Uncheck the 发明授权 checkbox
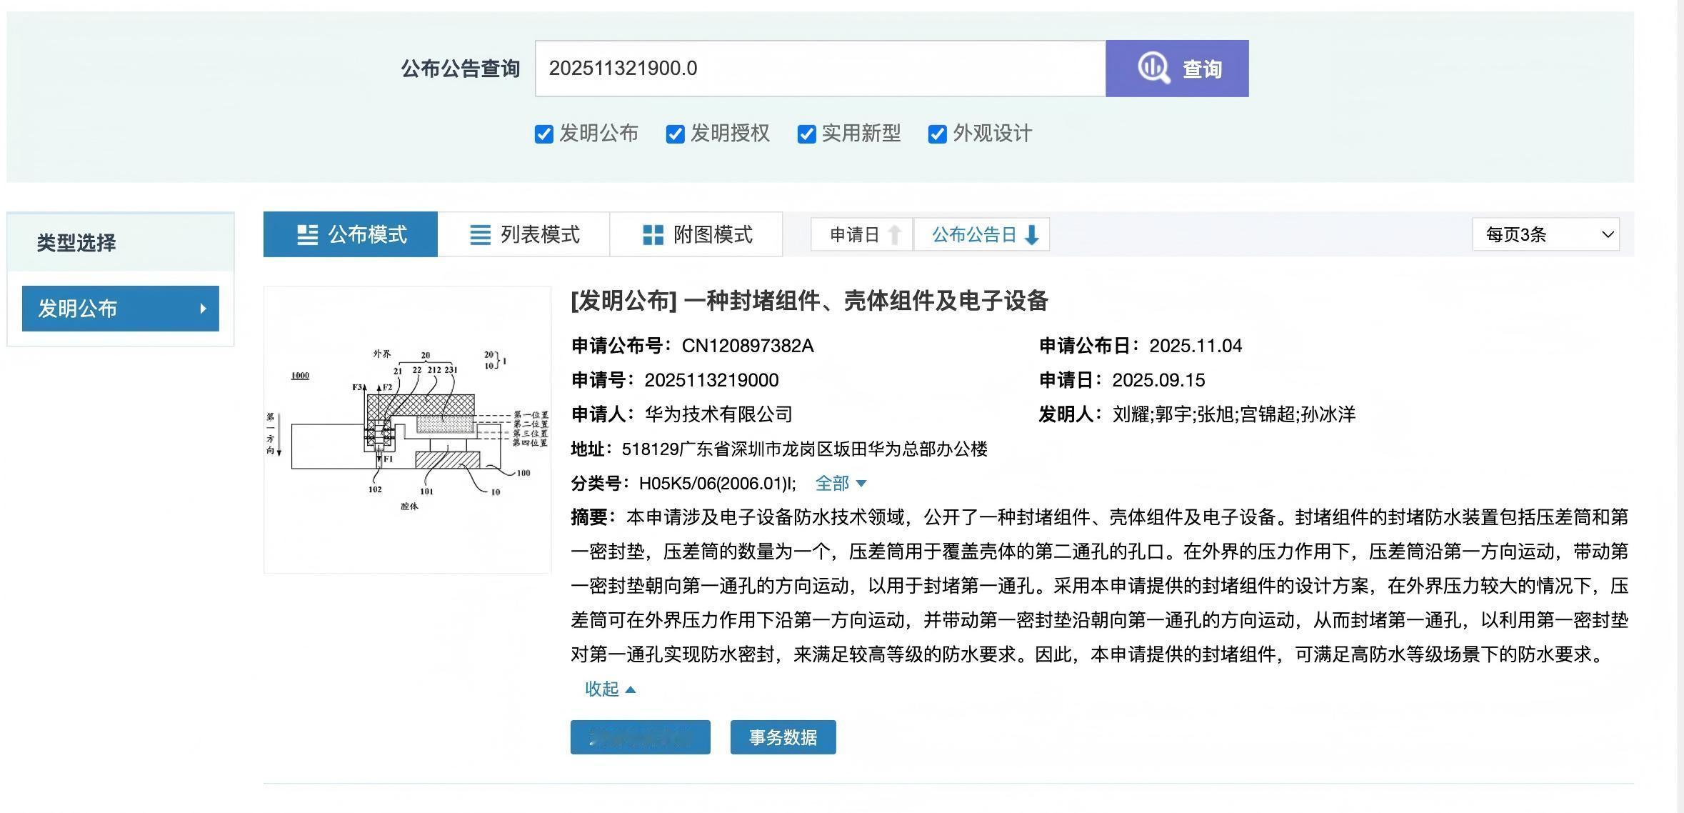Image resolution: width=1684 pixels, height=813 pixels. (675, 134)
